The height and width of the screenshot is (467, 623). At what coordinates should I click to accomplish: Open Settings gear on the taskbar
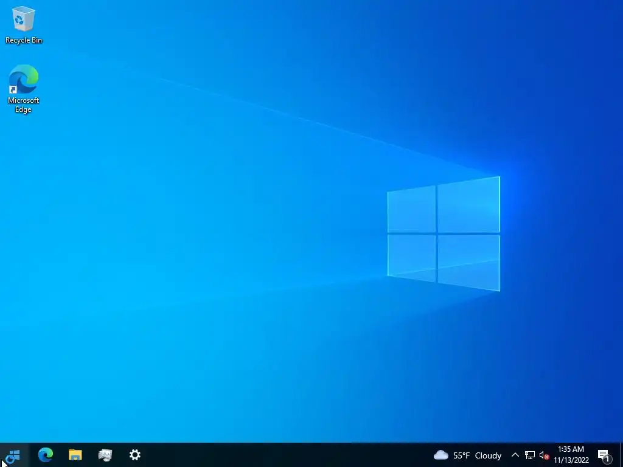[135, 455]
